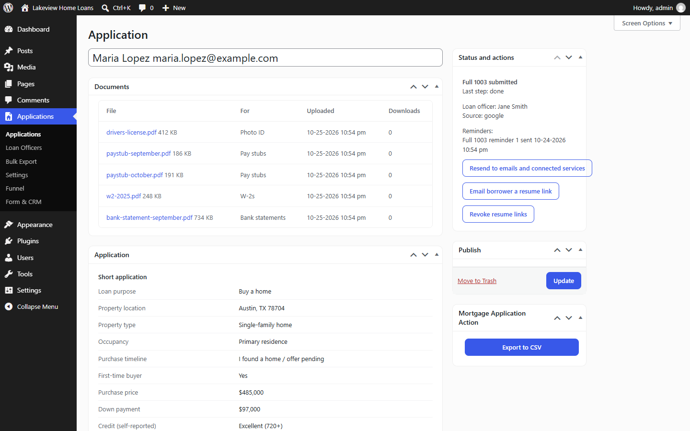Open Loan Officers submenu item
Viewport: 690px width, 431px height.
[38, 148]
